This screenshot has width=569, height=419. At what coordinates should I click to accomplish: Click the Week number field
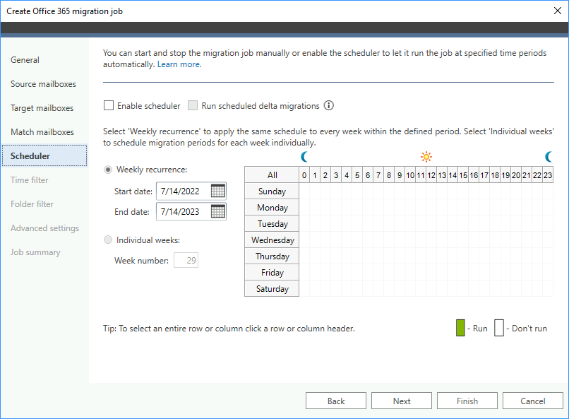(186, 260)
